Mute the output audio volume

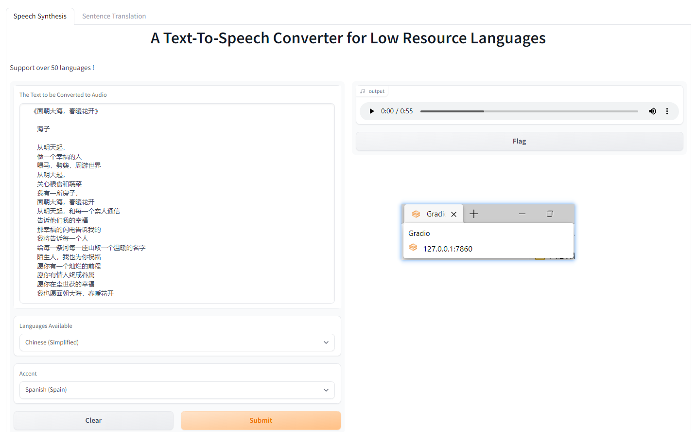click(652, 111)
